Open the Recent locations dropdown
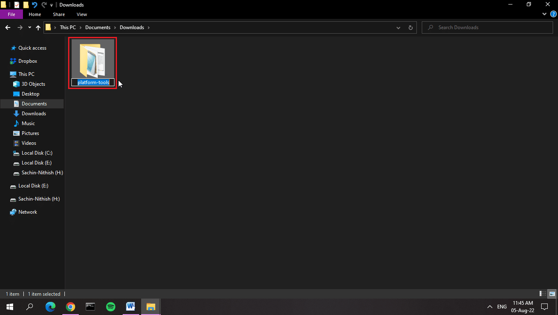Viewport: 558px width, 315px height. click(x=30, y=27)
